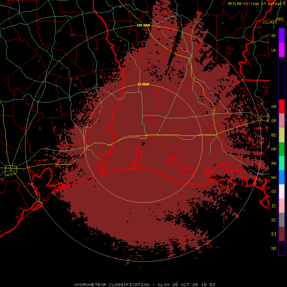Click the ND legend label
This screenshot has width=287, height=287.
coord(274,248)
